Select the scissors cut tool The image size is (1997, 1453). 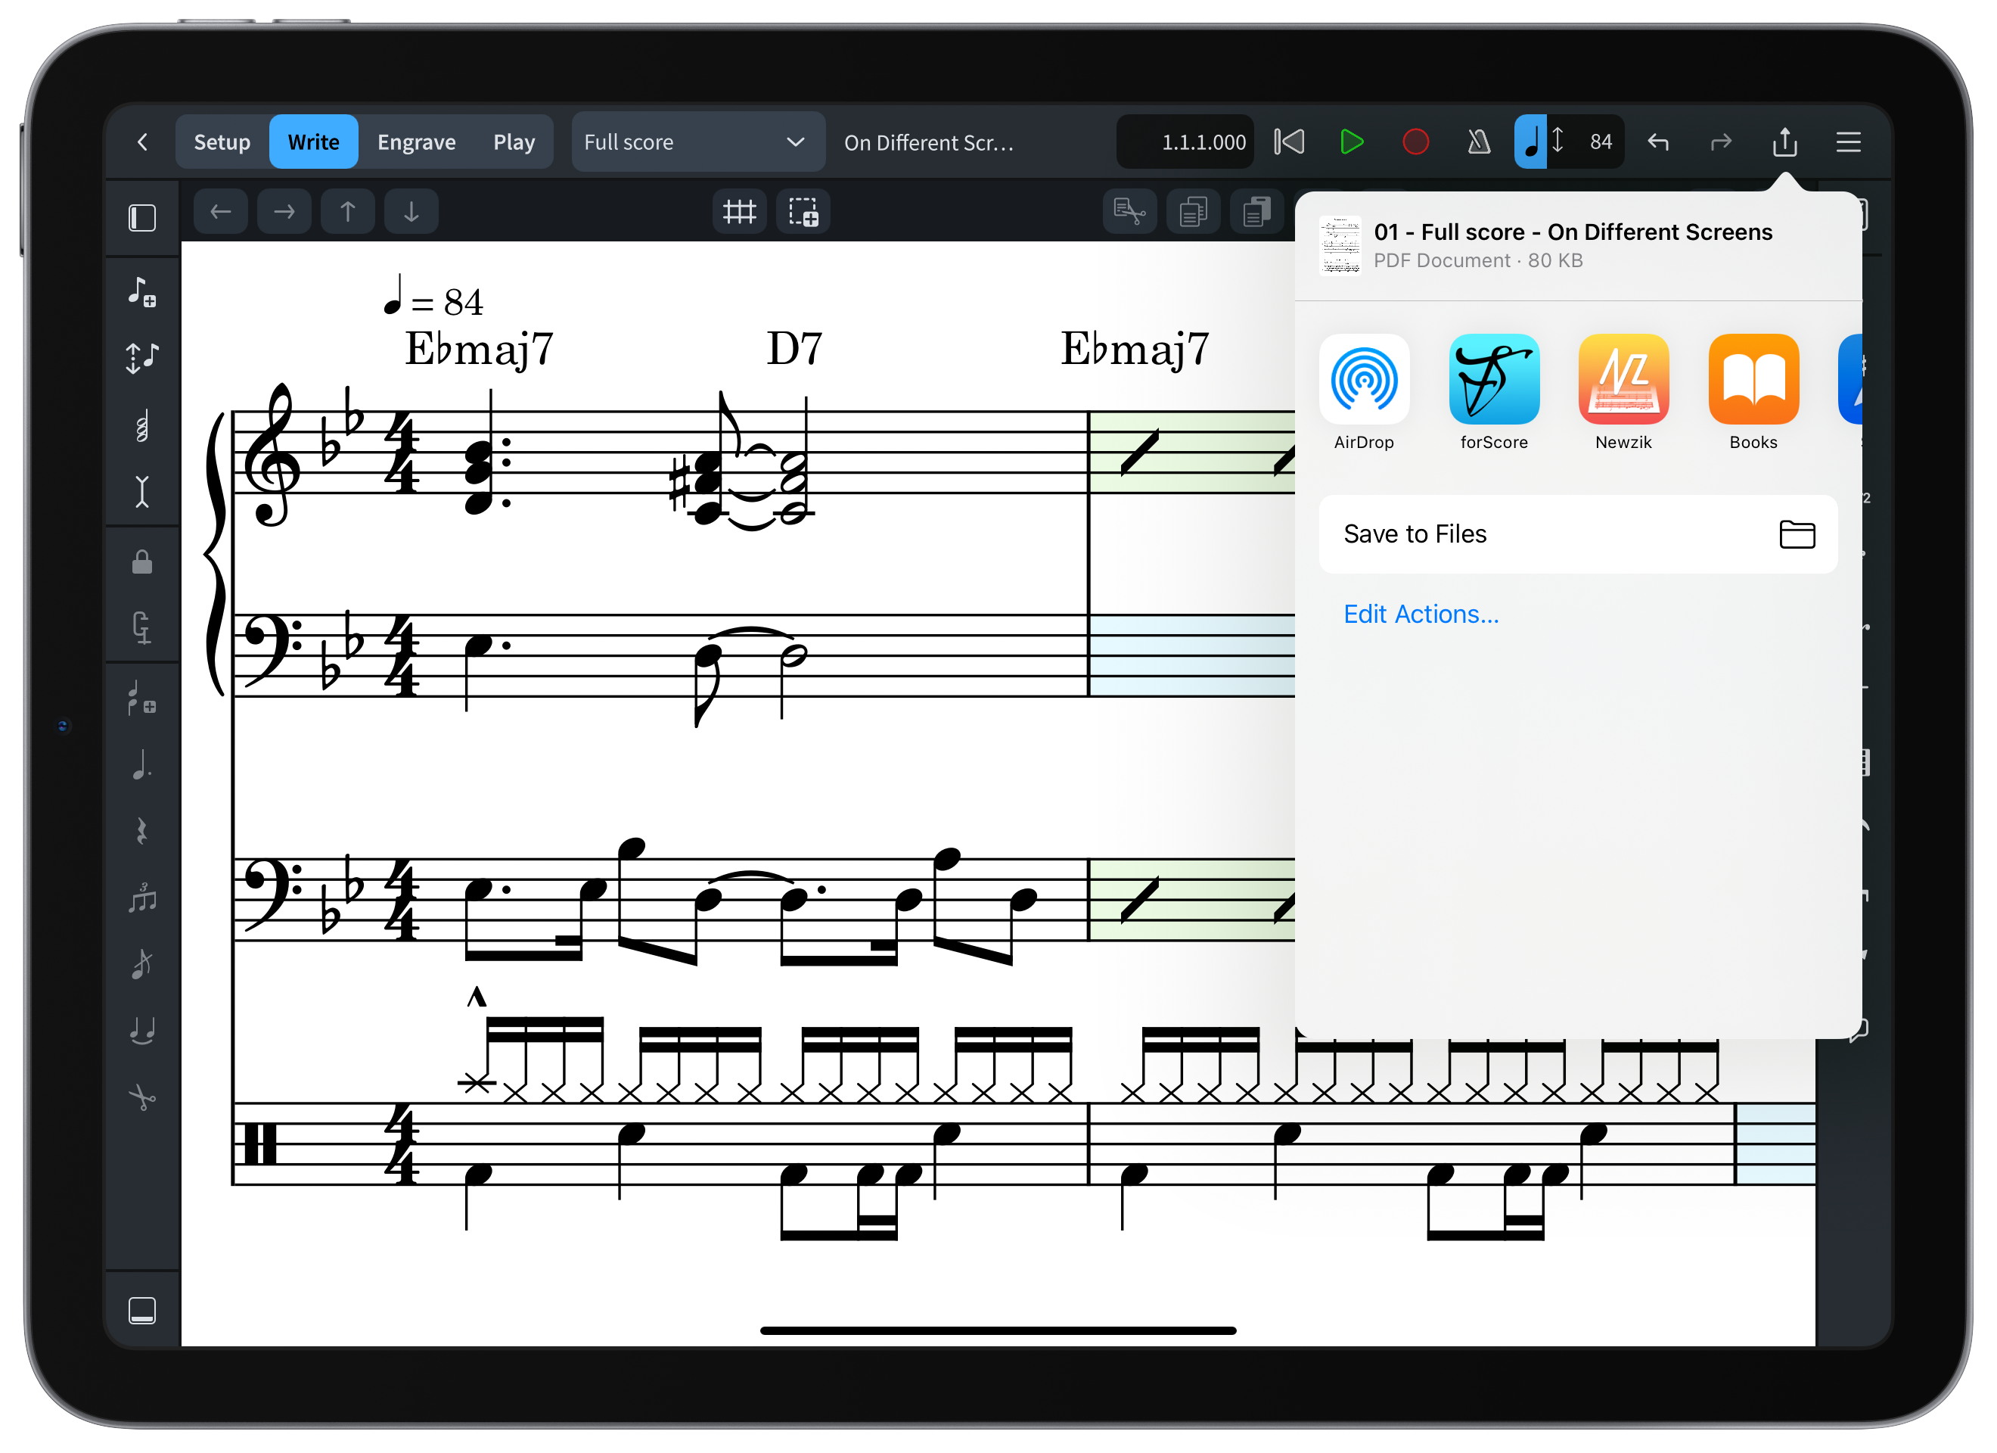[x=143, y=1097]
